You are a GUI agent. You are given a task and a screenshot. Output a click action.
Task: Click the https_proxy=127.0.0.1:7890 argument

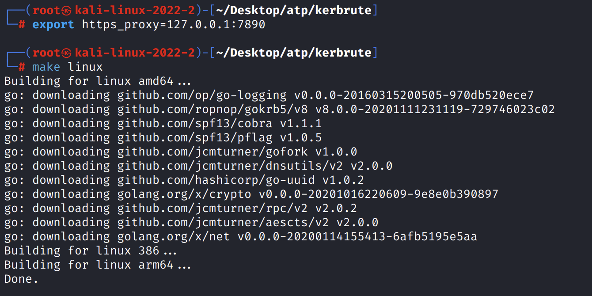(174, 25)
